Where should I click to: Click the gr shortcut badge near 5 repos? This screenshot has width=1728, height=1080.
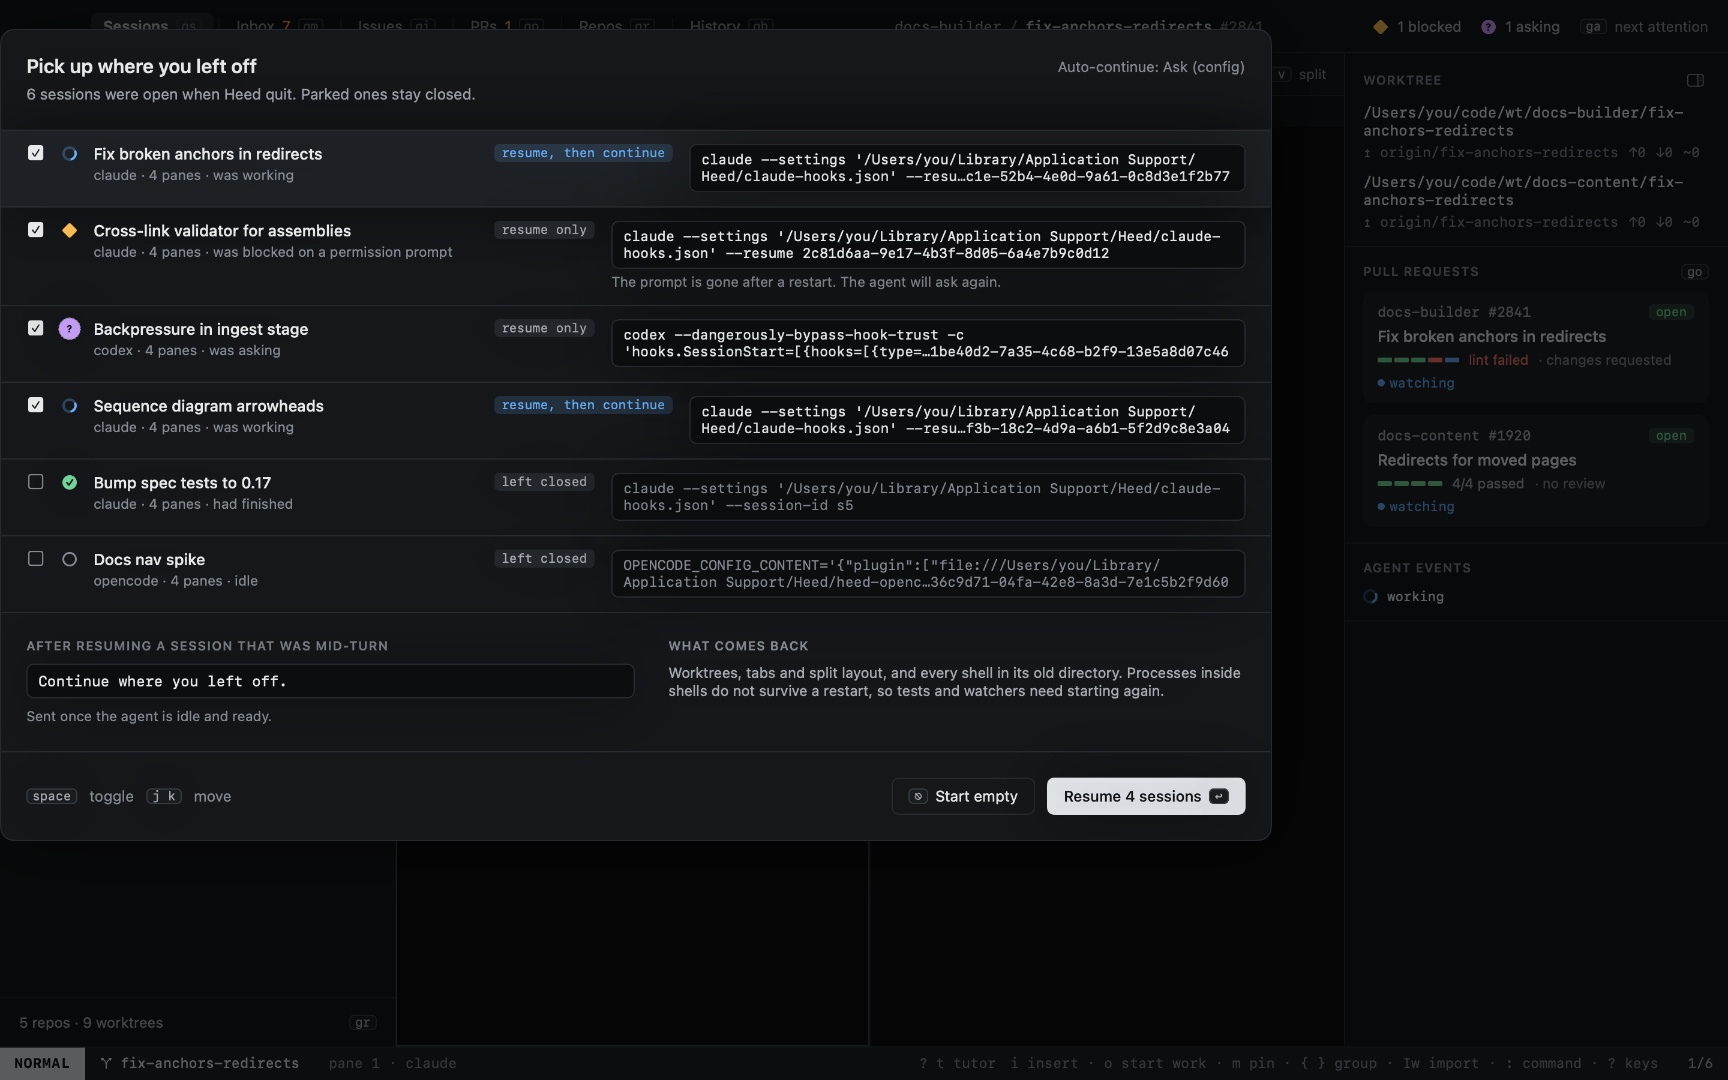[362, 1022]
